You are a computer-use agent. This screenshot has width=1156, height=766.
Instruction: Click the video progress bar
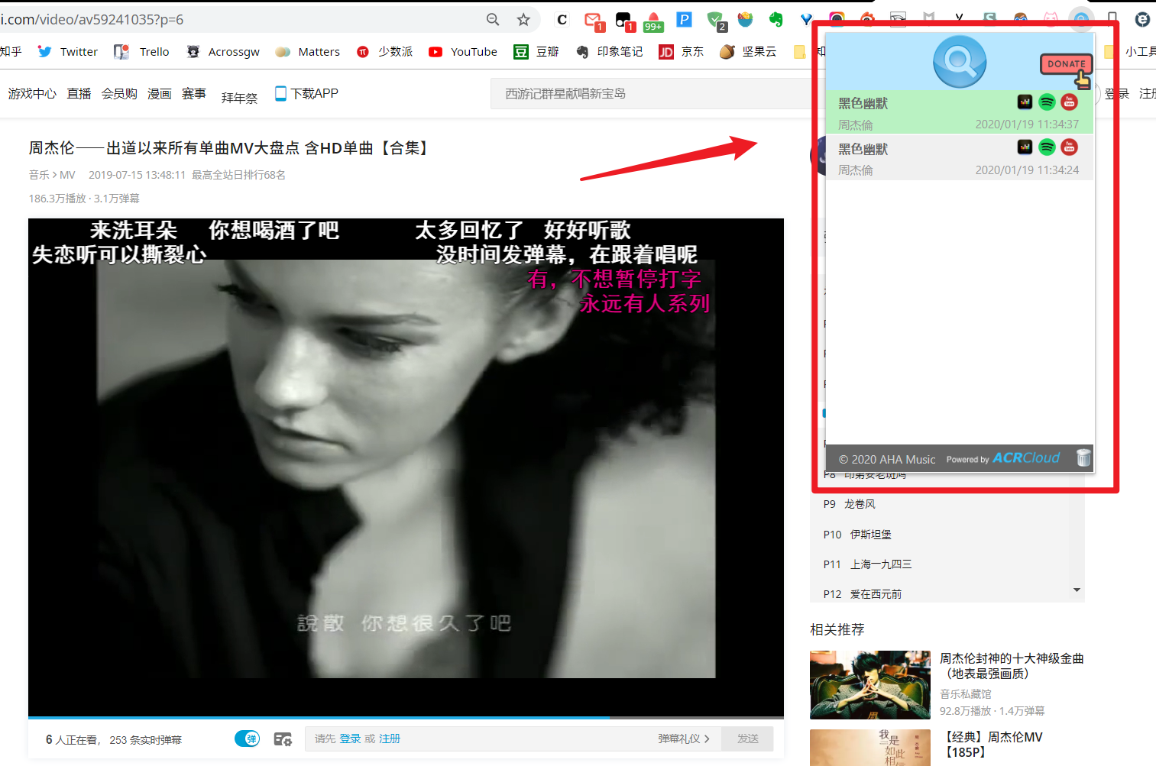pos(406,717)
